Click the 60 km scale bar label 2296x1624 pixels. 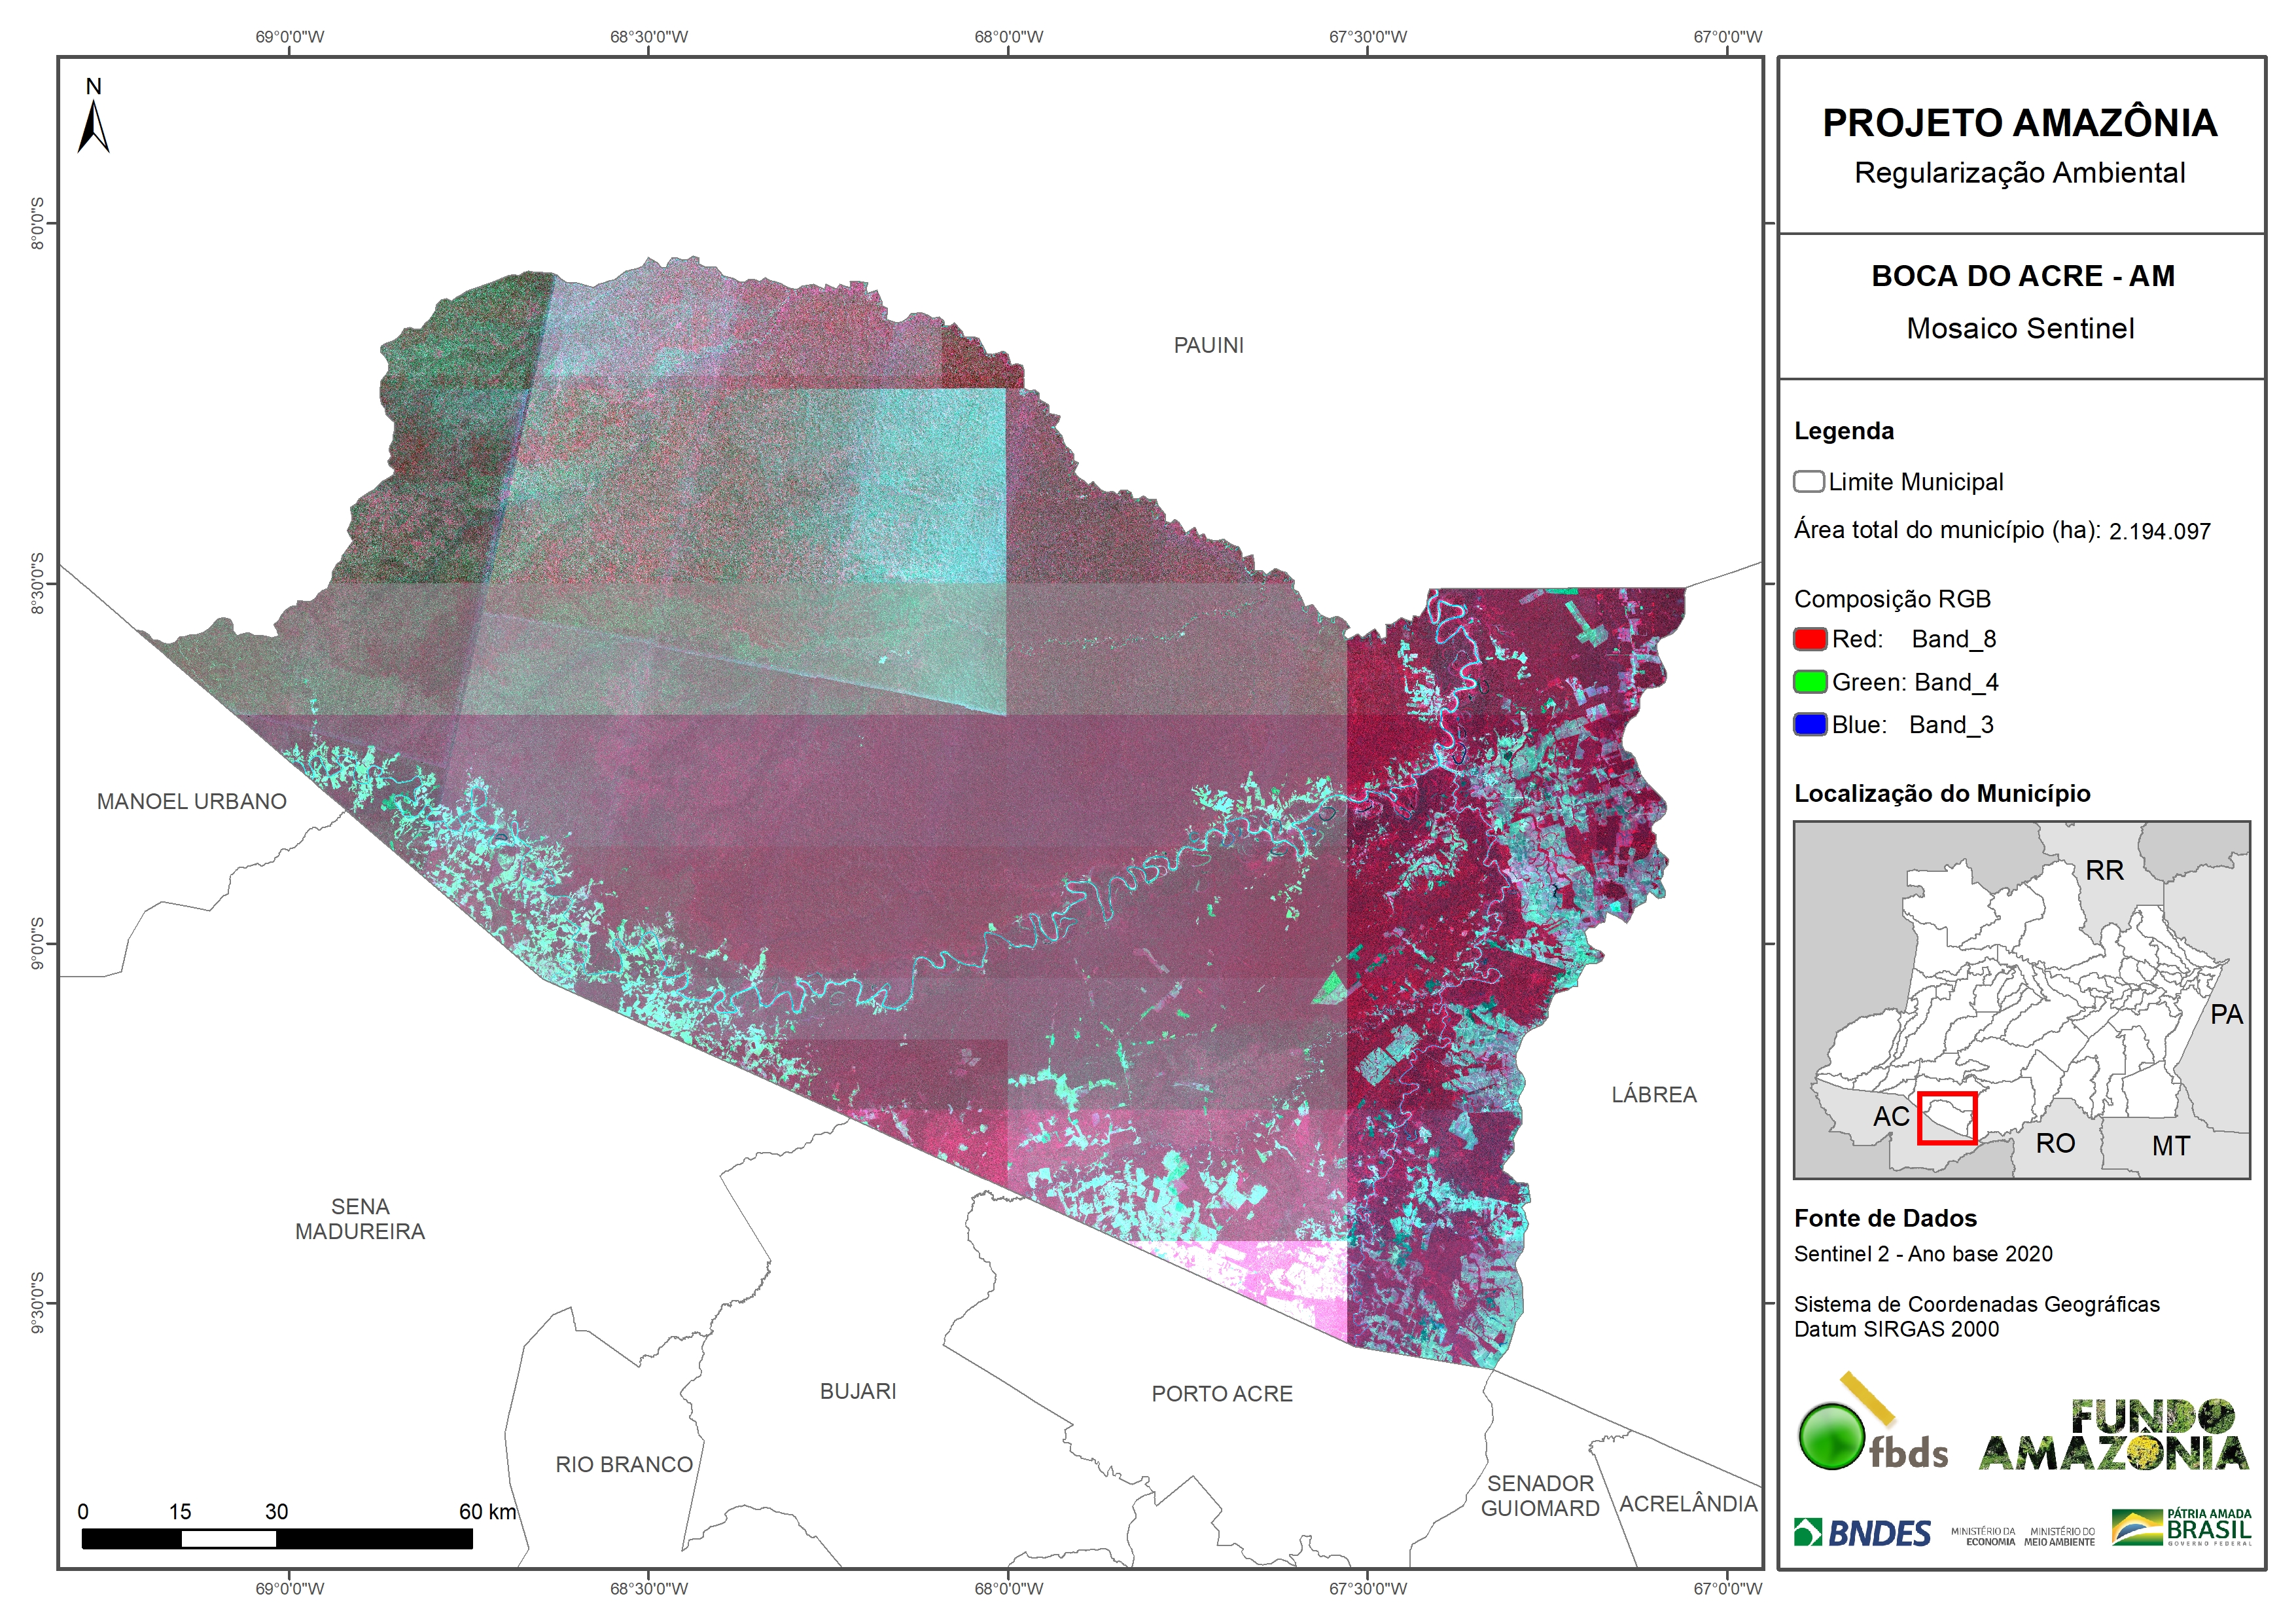487,1511
